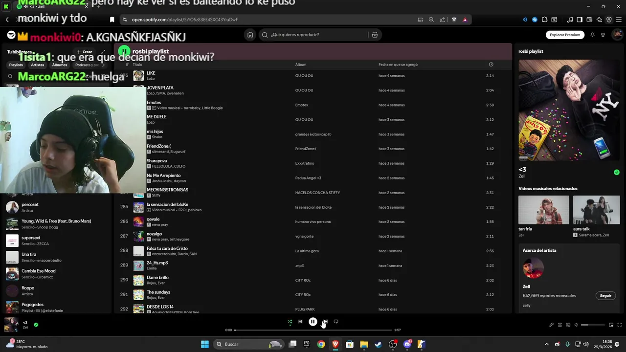
Task: Open the Browse icon inside the search bar
Action: [x=375, y=35]
